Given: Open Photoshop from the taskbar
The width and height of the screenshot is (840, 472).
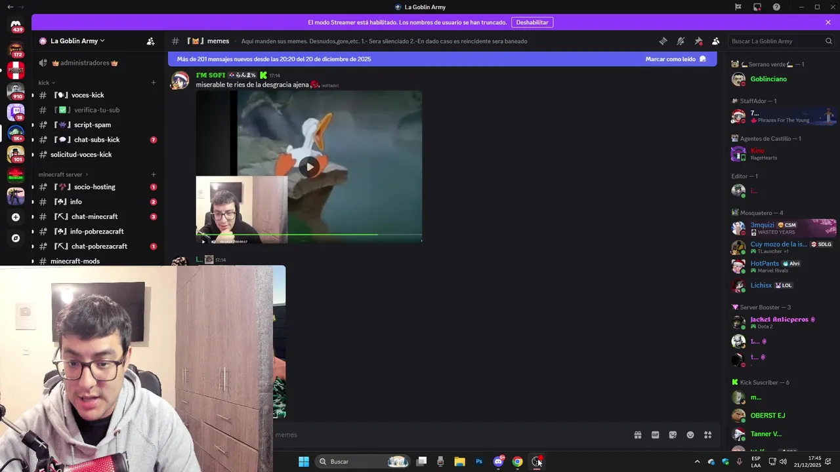Looking at the screenshot, I should [479, 462].
